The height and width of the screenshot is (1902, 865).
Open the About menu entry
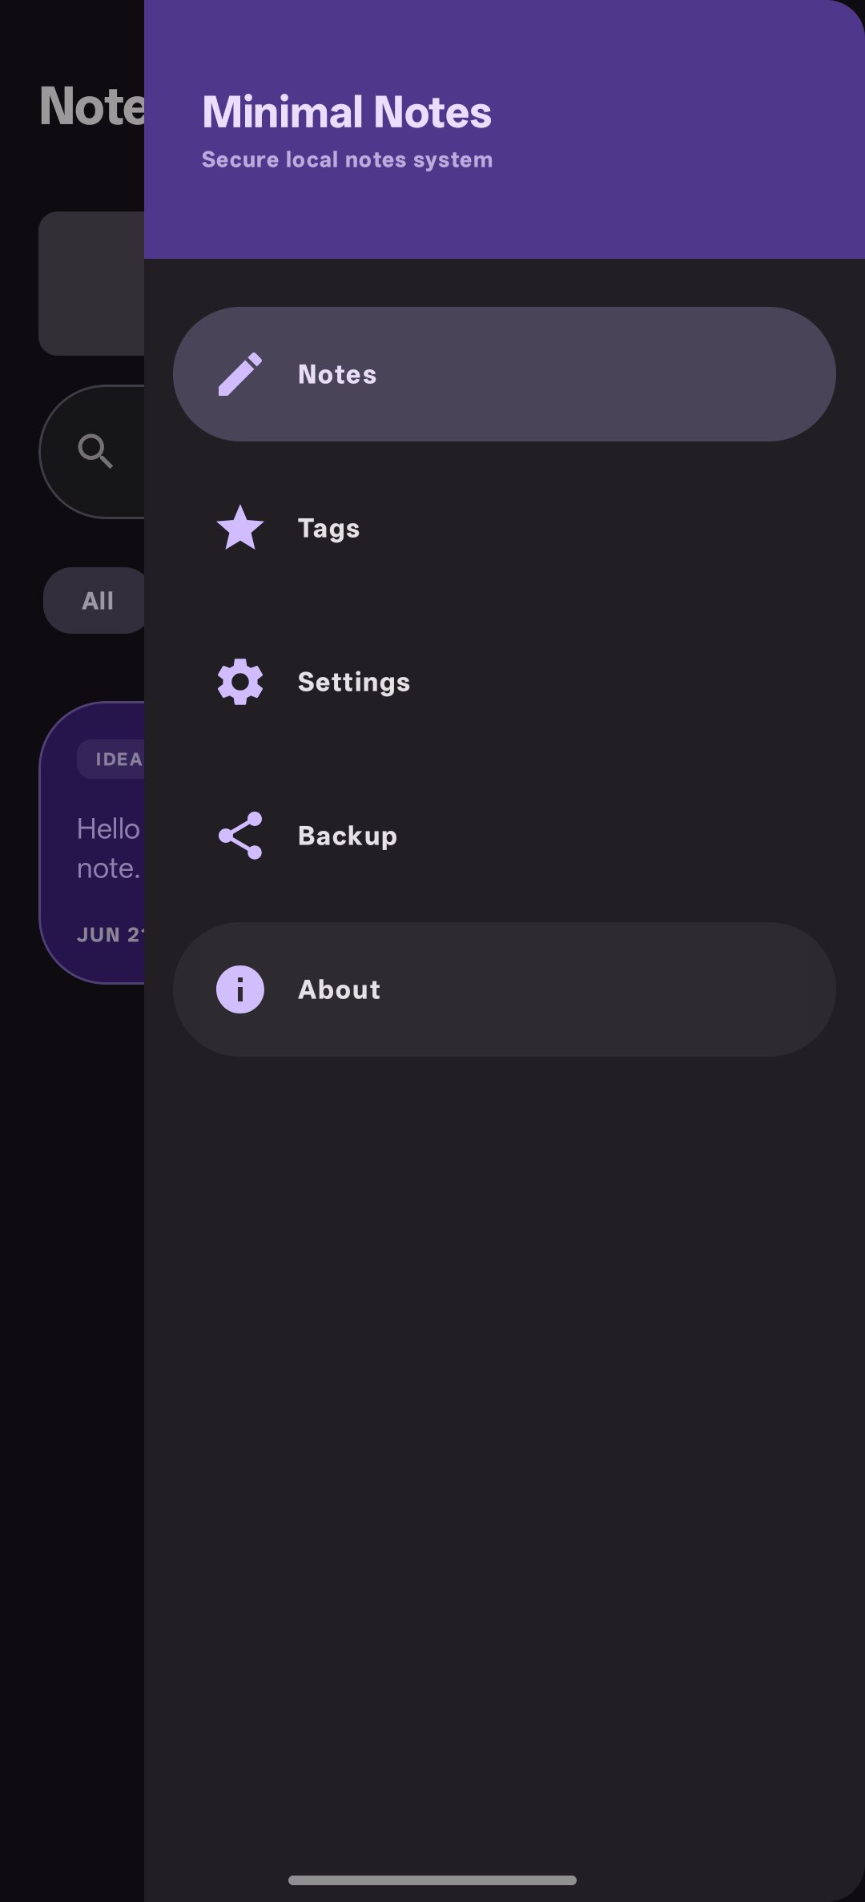tap(505, 989)
